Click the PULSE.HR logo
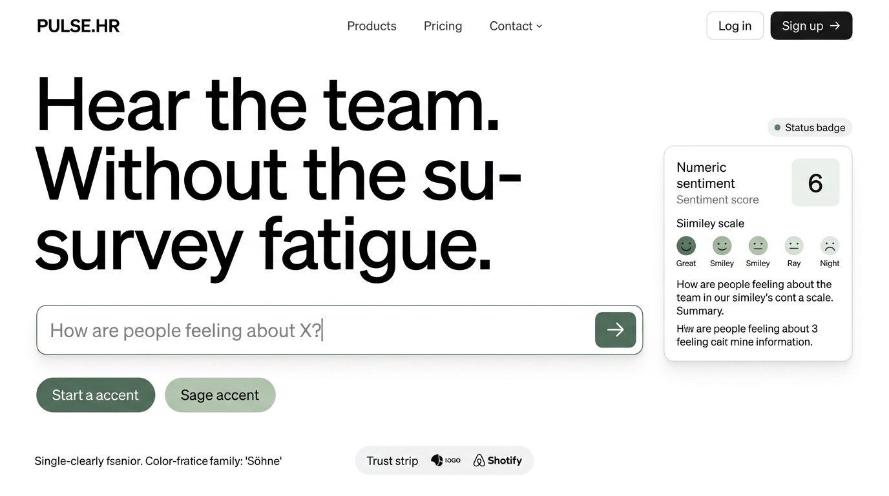The height and width of the screenshot is (496, 889). click(x=78, y=26)
